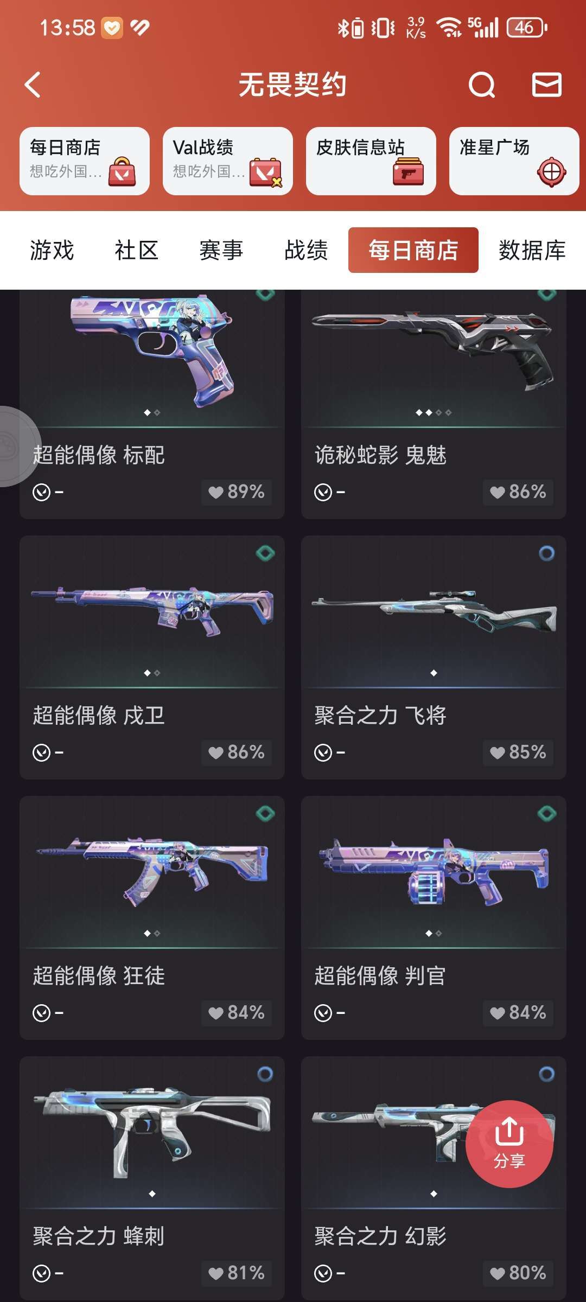586x1302 pixels.
Task: Toggle the 85% like on 聚合之力 飞将
Action: [518, 752]
